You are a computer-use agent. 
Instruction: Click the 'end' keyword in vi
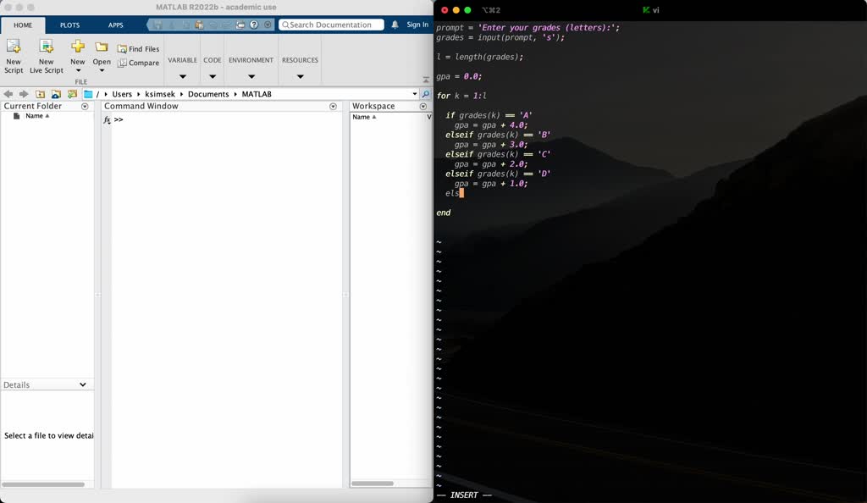[x=444, y=213]
